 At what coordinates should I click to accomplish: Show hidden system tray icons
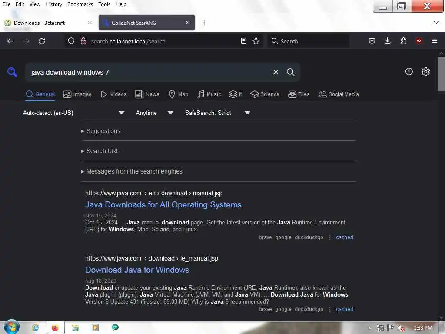369,328
